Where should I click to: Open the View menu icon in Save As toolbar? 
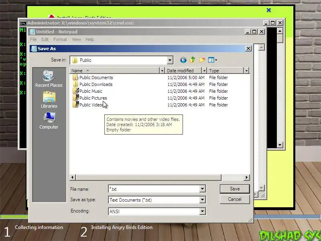[x=211, y=60]
